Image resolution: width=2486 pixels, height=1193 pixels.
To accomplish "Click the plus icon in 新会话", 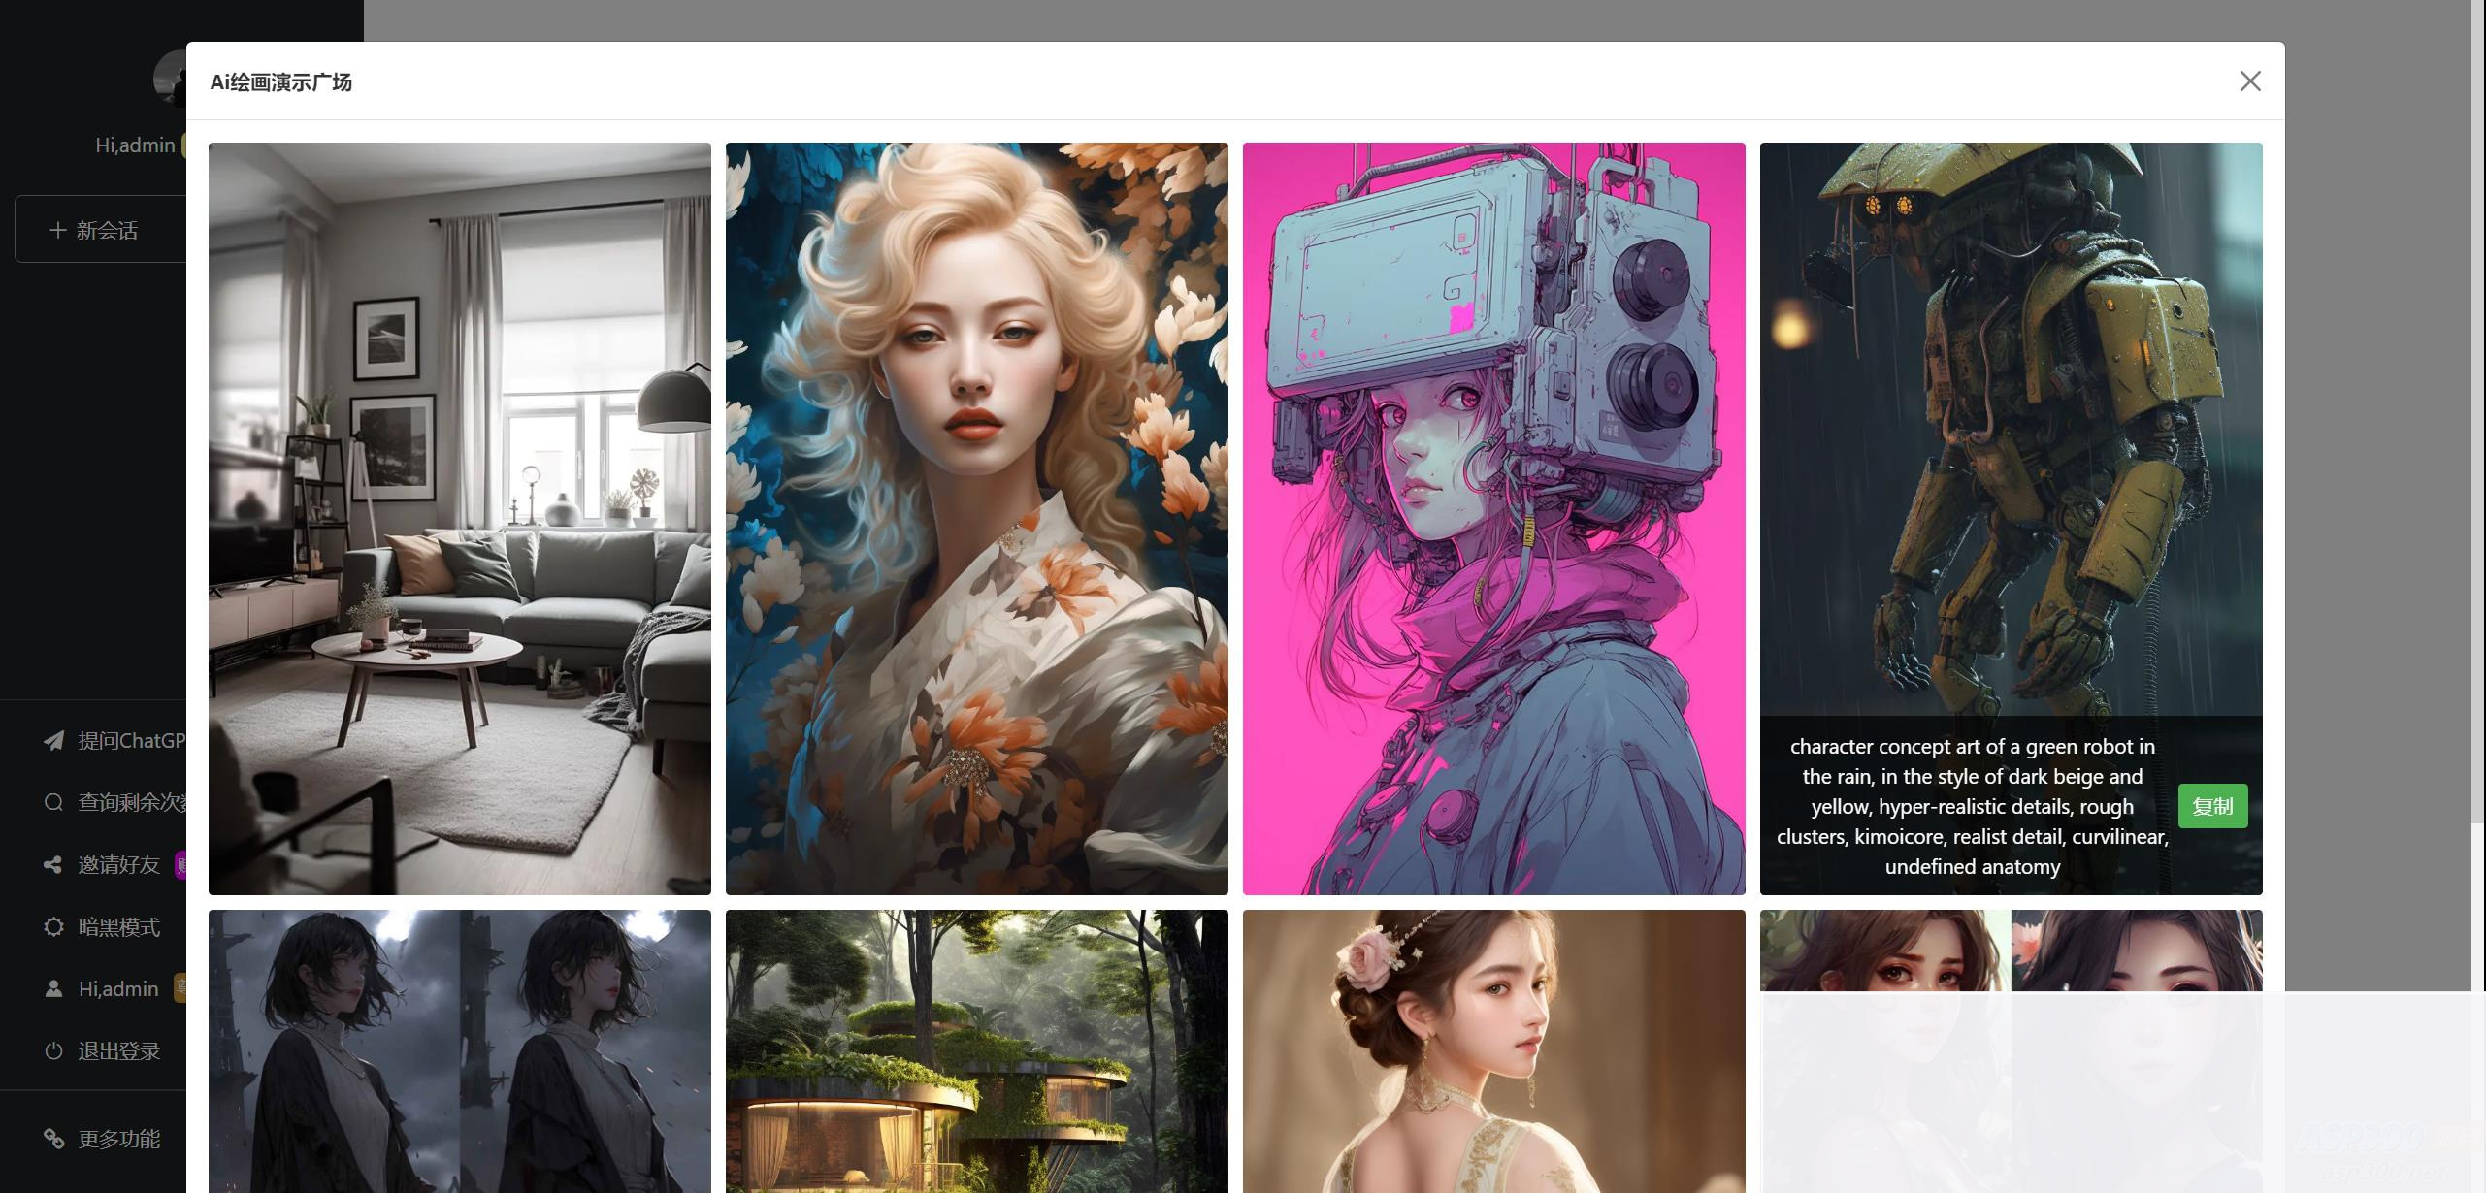I will coord(57,230).
